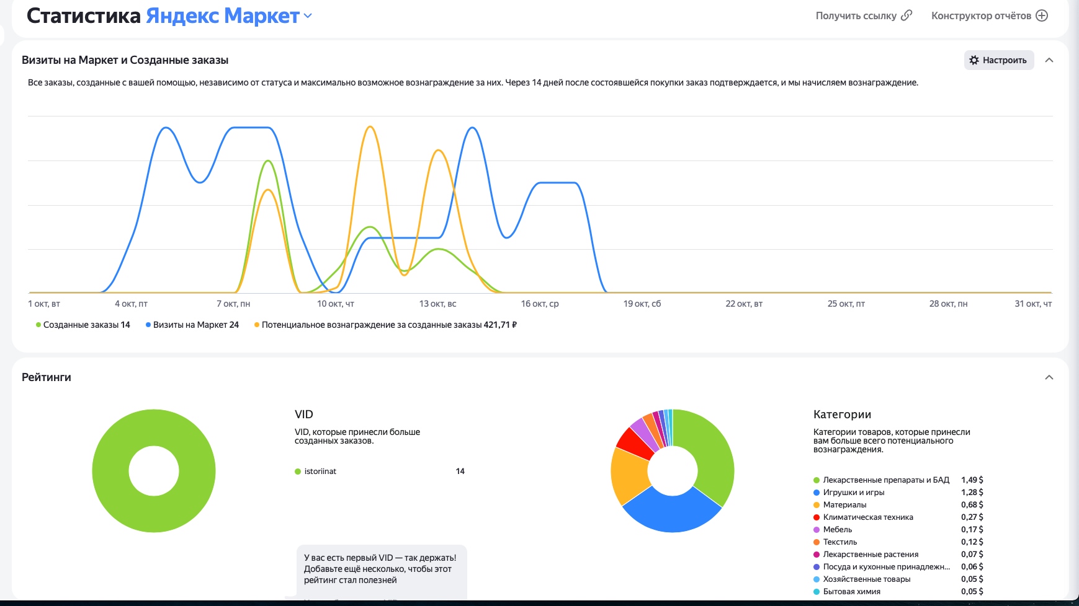Click the 10 окт, чт axis label
Screen dimensions: 1079x606
[336, 304]
